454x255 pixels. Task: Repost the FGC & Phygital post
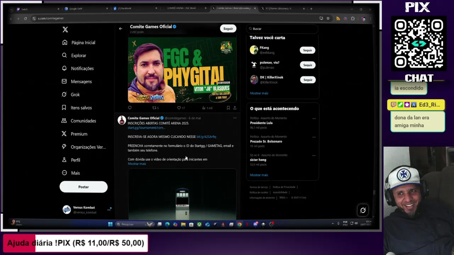155,108
